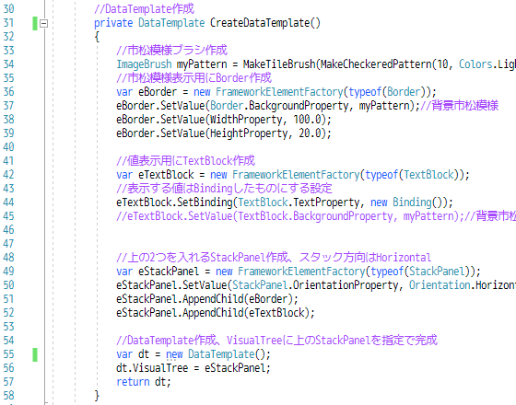This screenshot has height=405, width=516.
Task: Click the green change marker on line 55
Action: pos(35,354)
